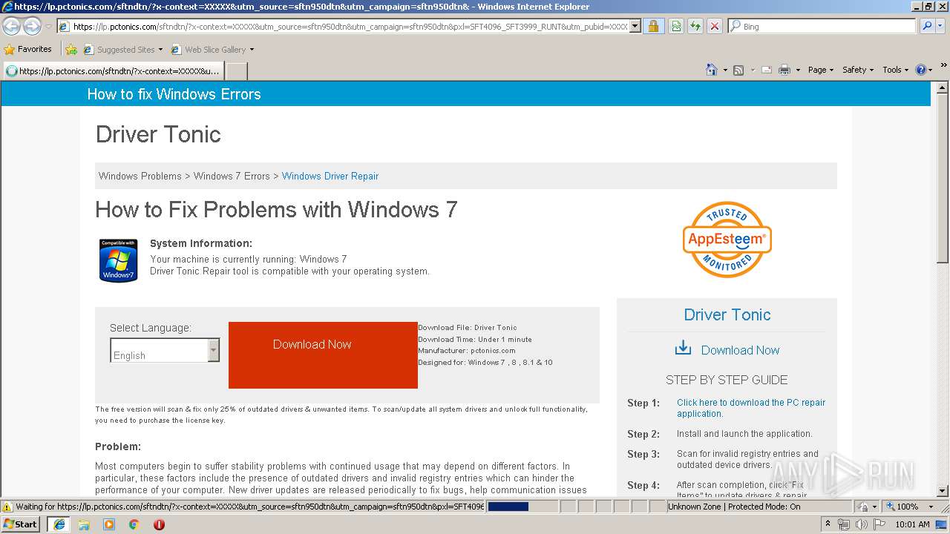Click the 'How to fix Windows Errors' banner text
This screenshot has height=534, width=950.
(174, 94)
